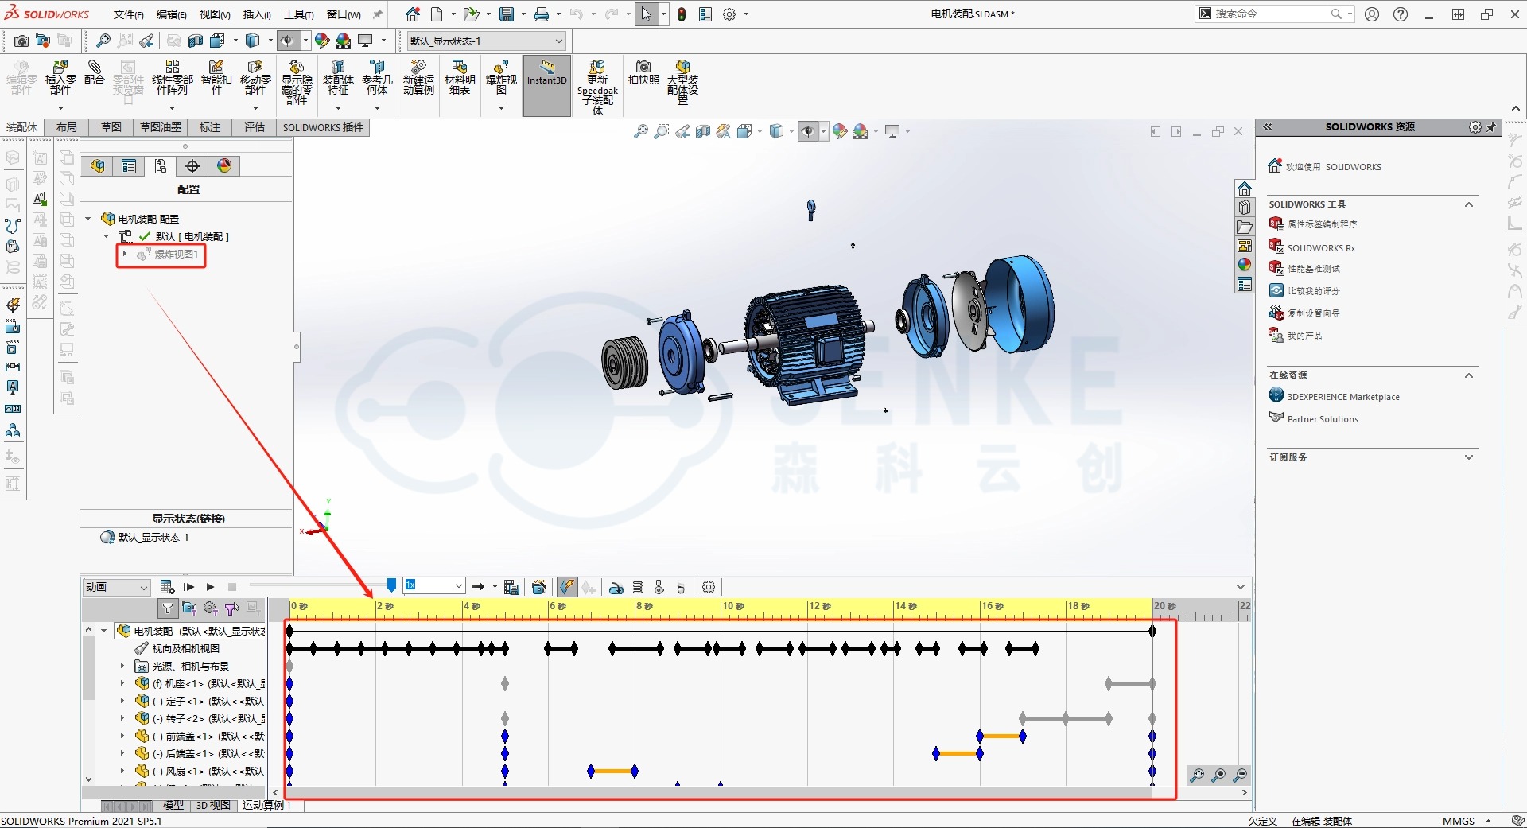Screen dimensions: 1527x828
Task: Select Smart Fasteners tool
Action: (x=216, y=78)
